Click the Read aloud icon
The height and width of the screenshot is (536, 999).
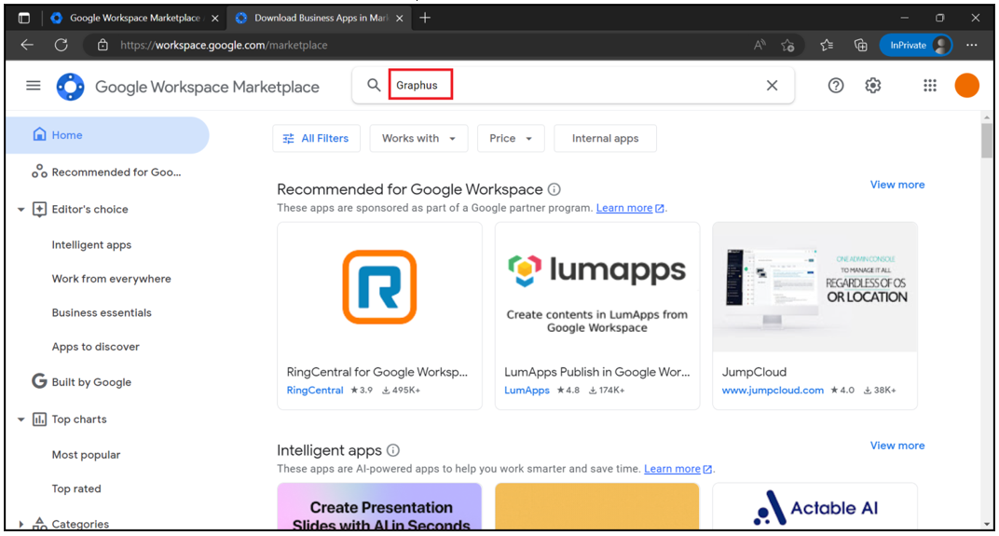point(760,46)
